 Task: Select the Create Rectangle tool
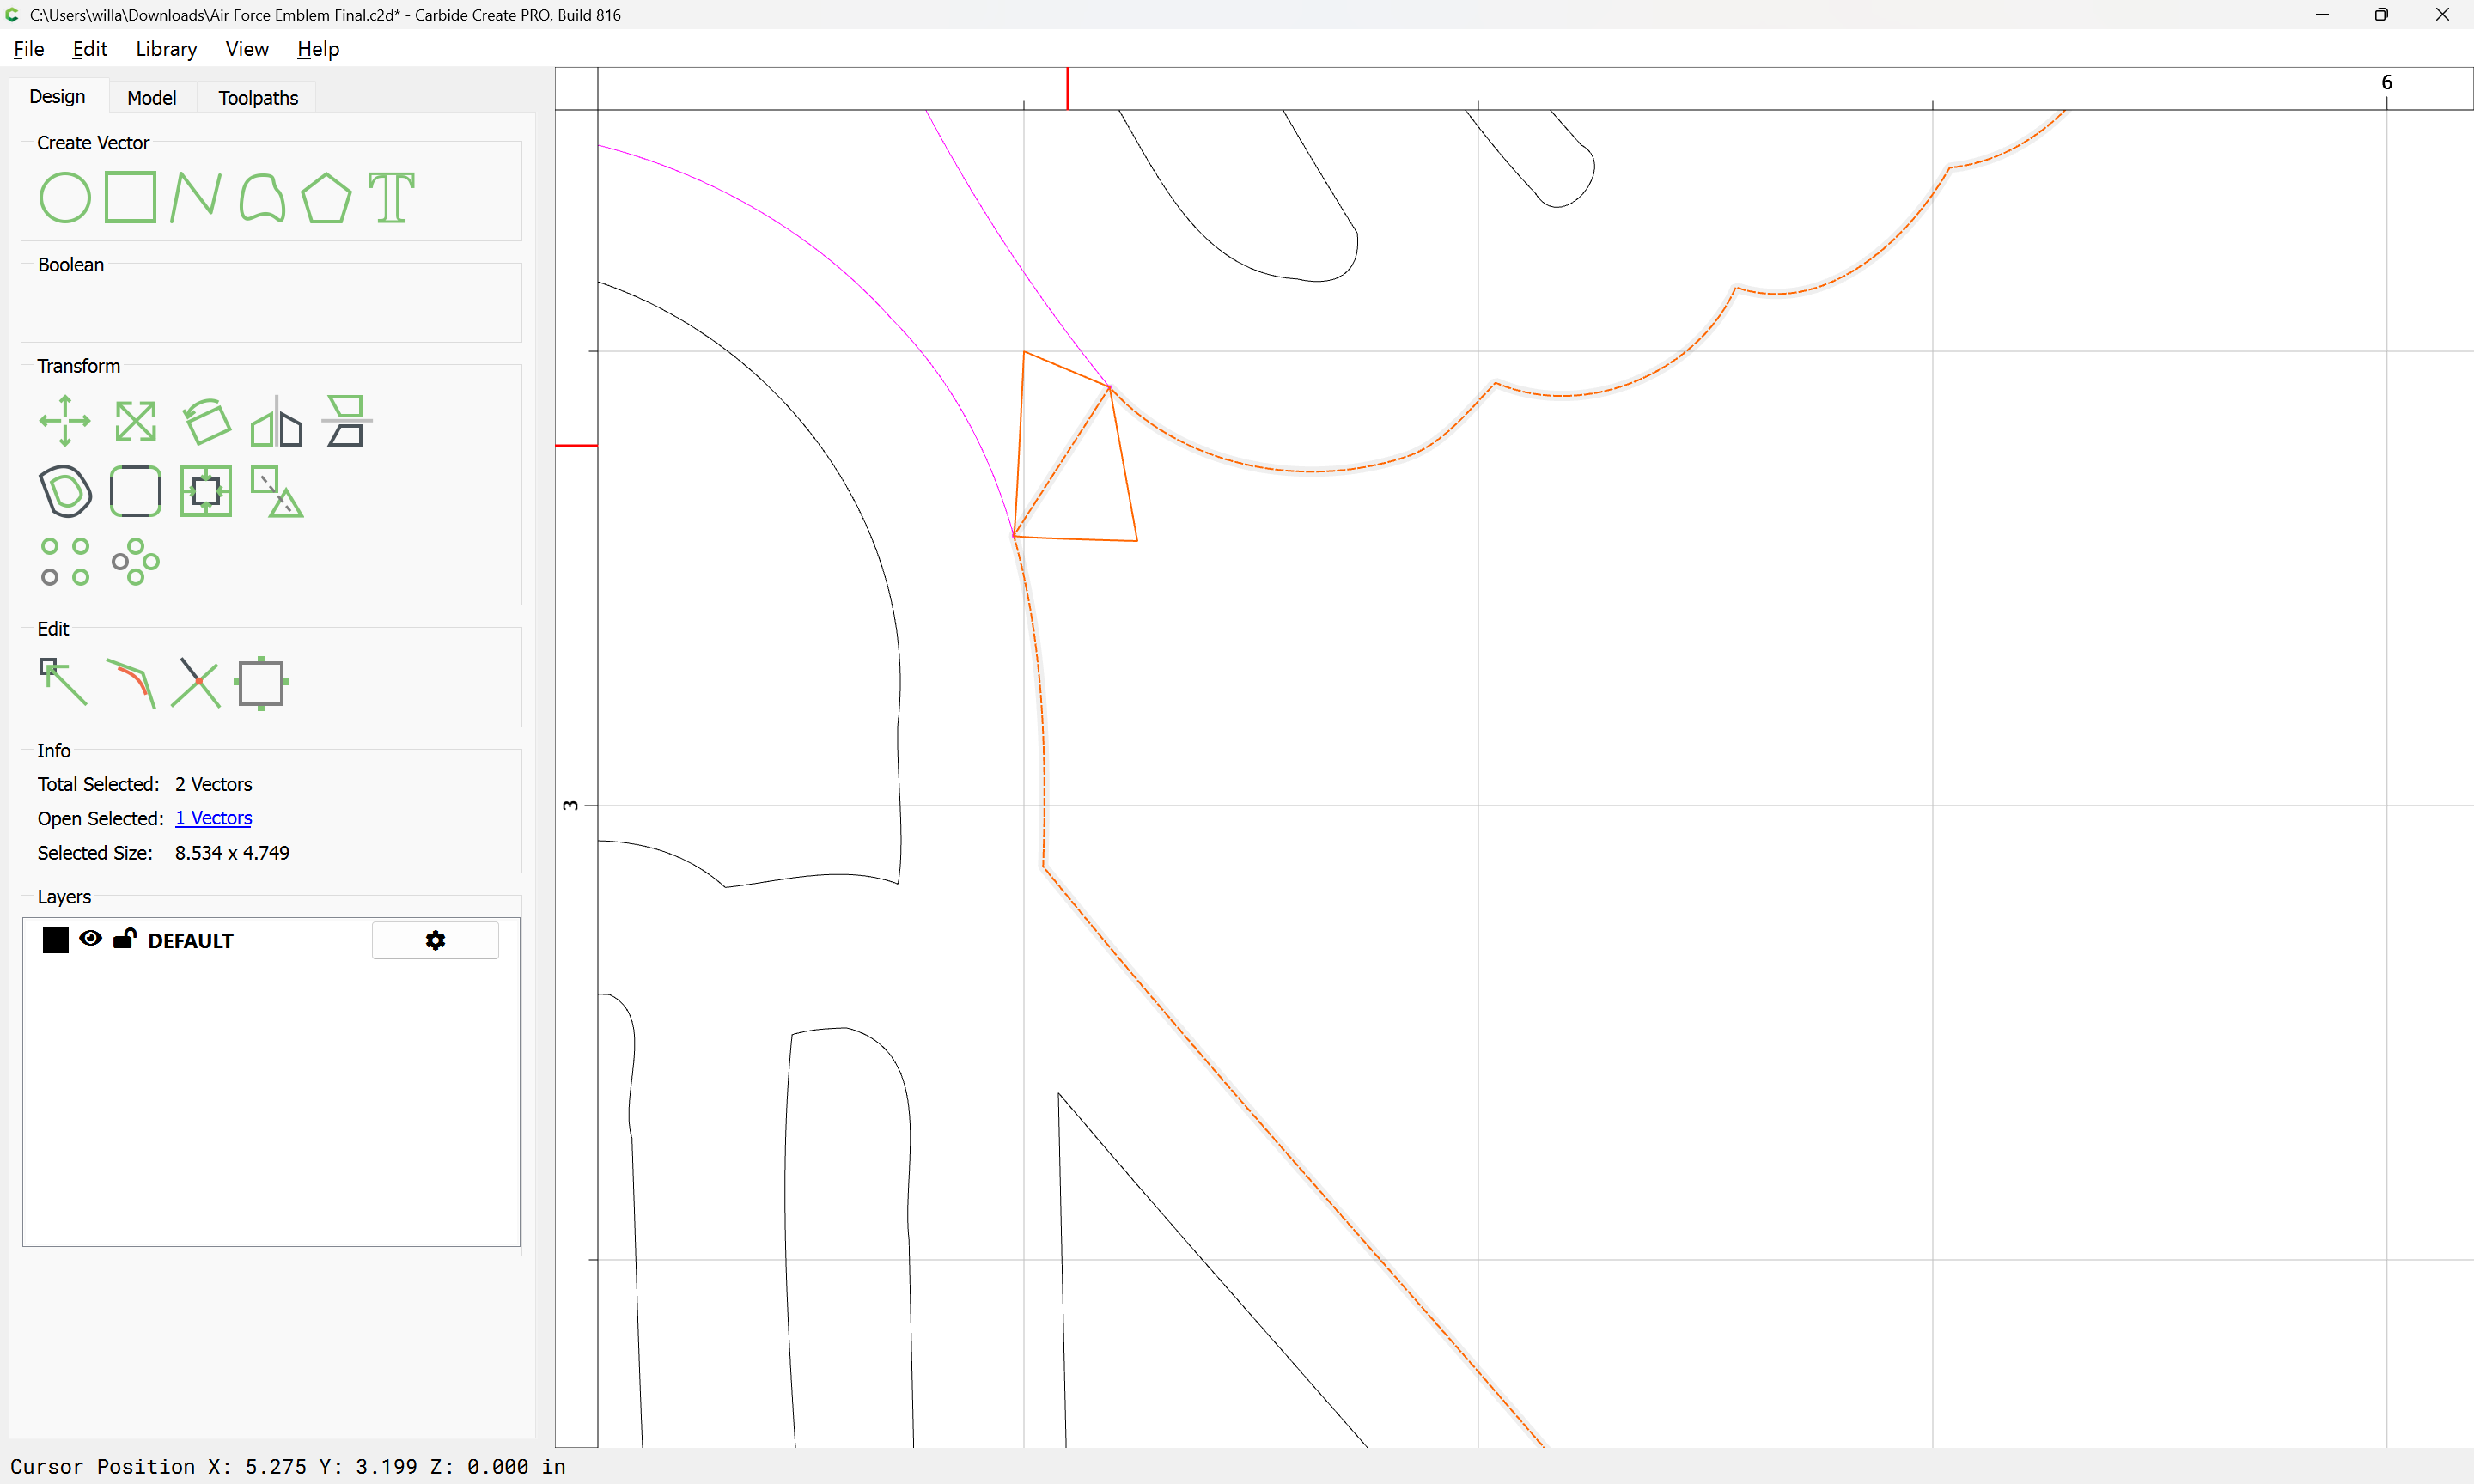click(131, 197)
